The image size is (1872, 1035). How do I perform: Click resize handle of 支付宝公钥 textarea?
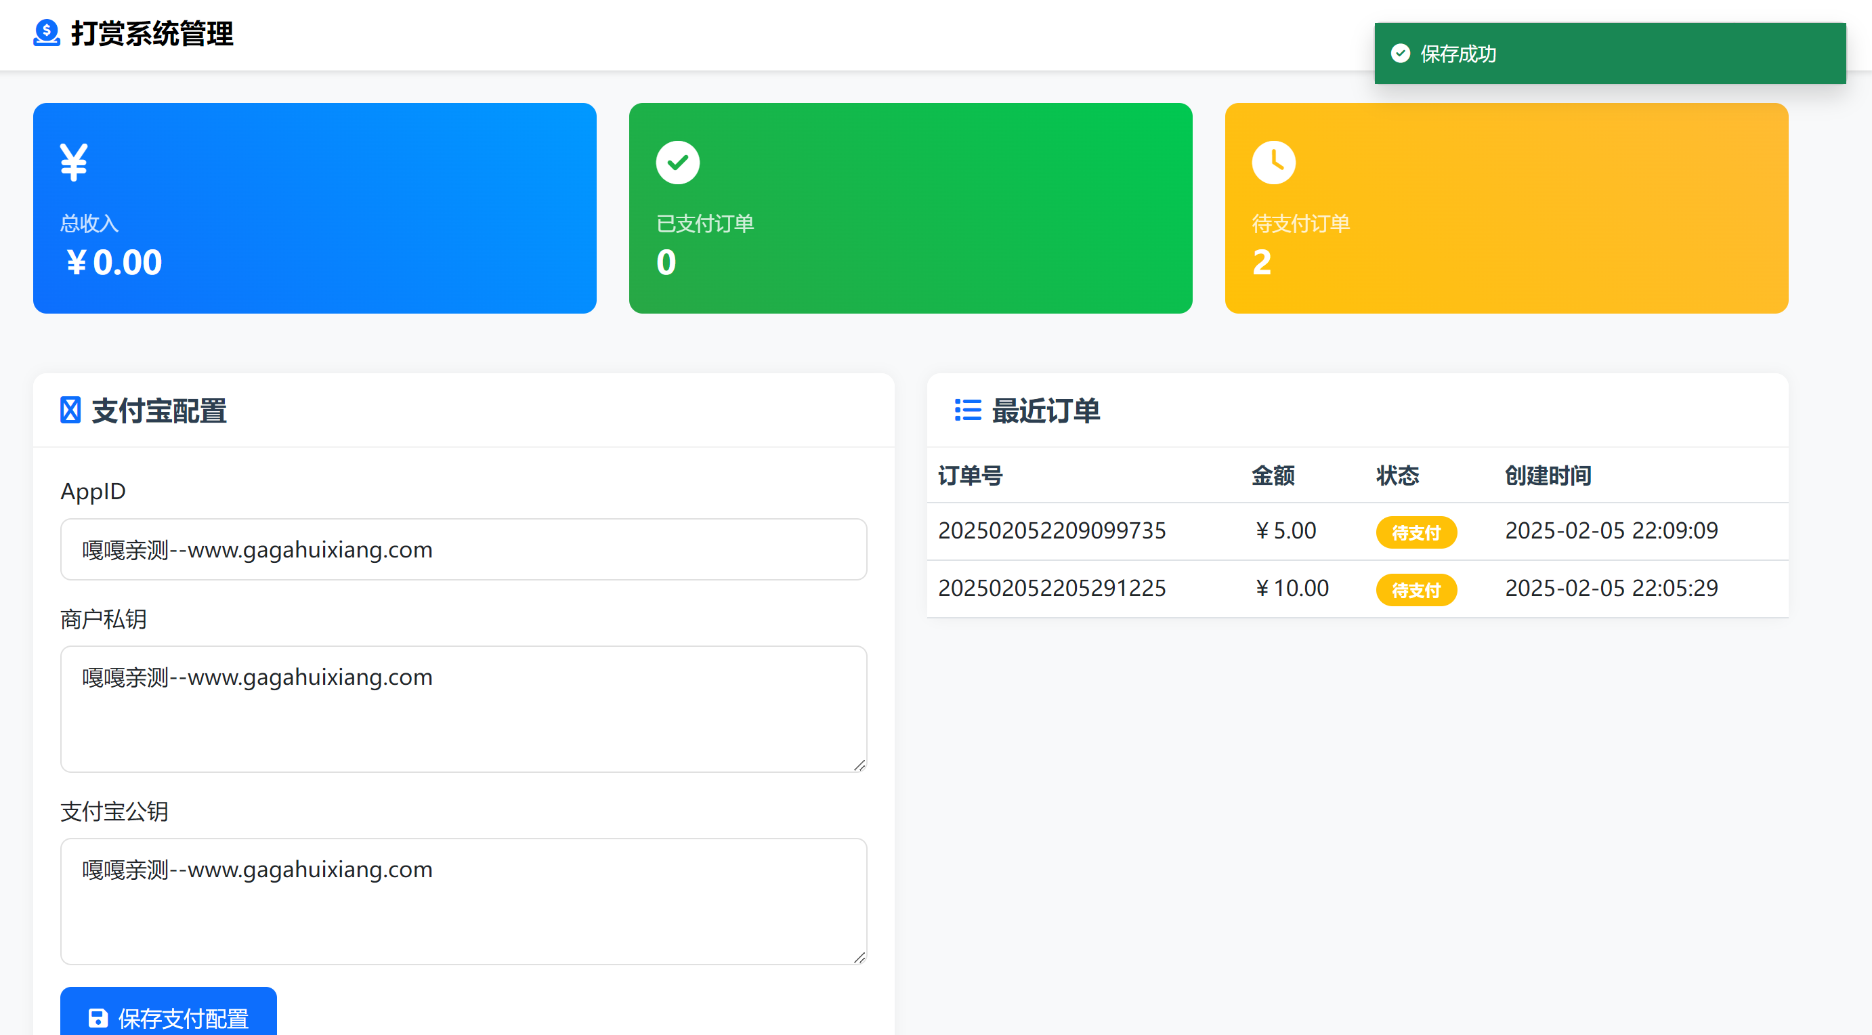[859, 957]
